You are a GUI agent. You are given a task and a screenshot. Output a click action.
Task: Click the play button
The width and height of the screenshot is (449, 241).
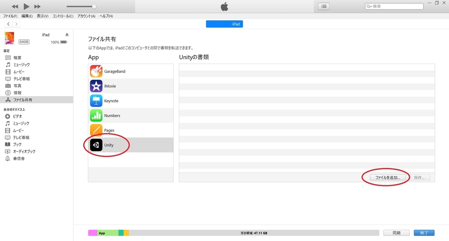(26, 6)
